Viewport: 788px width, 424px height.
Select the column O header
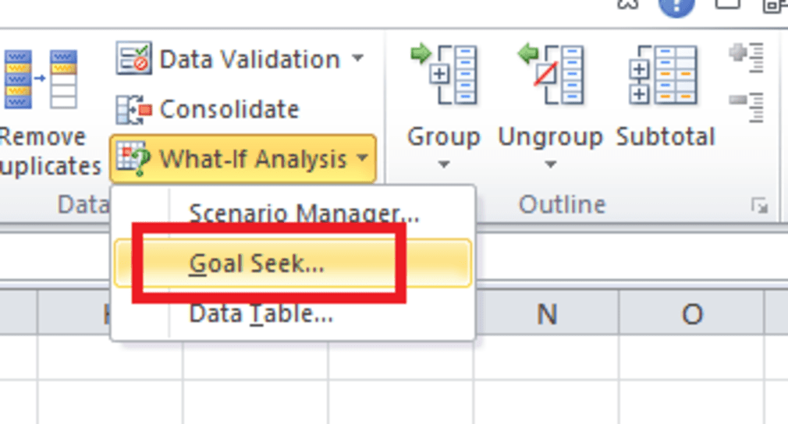click(691, 314)
